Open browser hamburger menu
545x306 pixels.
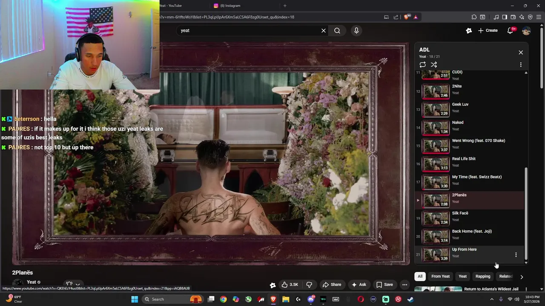tap(539, 17)
